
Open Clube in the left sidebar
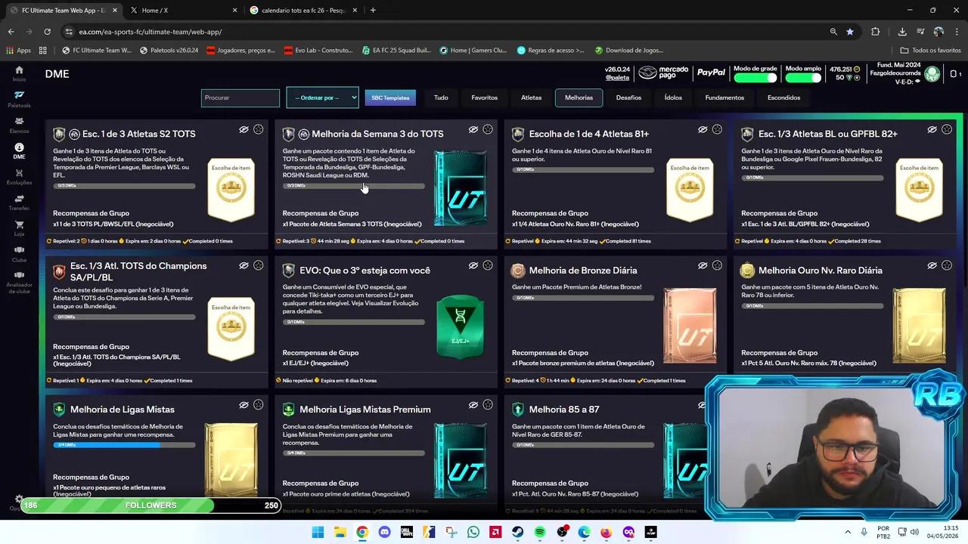pos(19,254)
